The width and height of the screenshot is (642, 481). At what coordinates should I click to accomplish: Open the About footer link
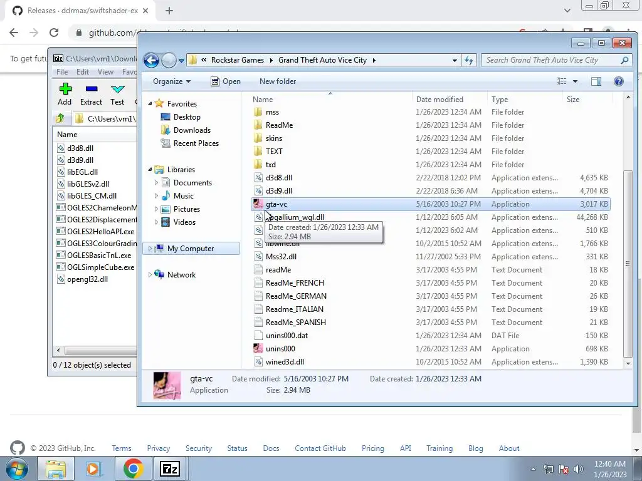pos(509,448)
